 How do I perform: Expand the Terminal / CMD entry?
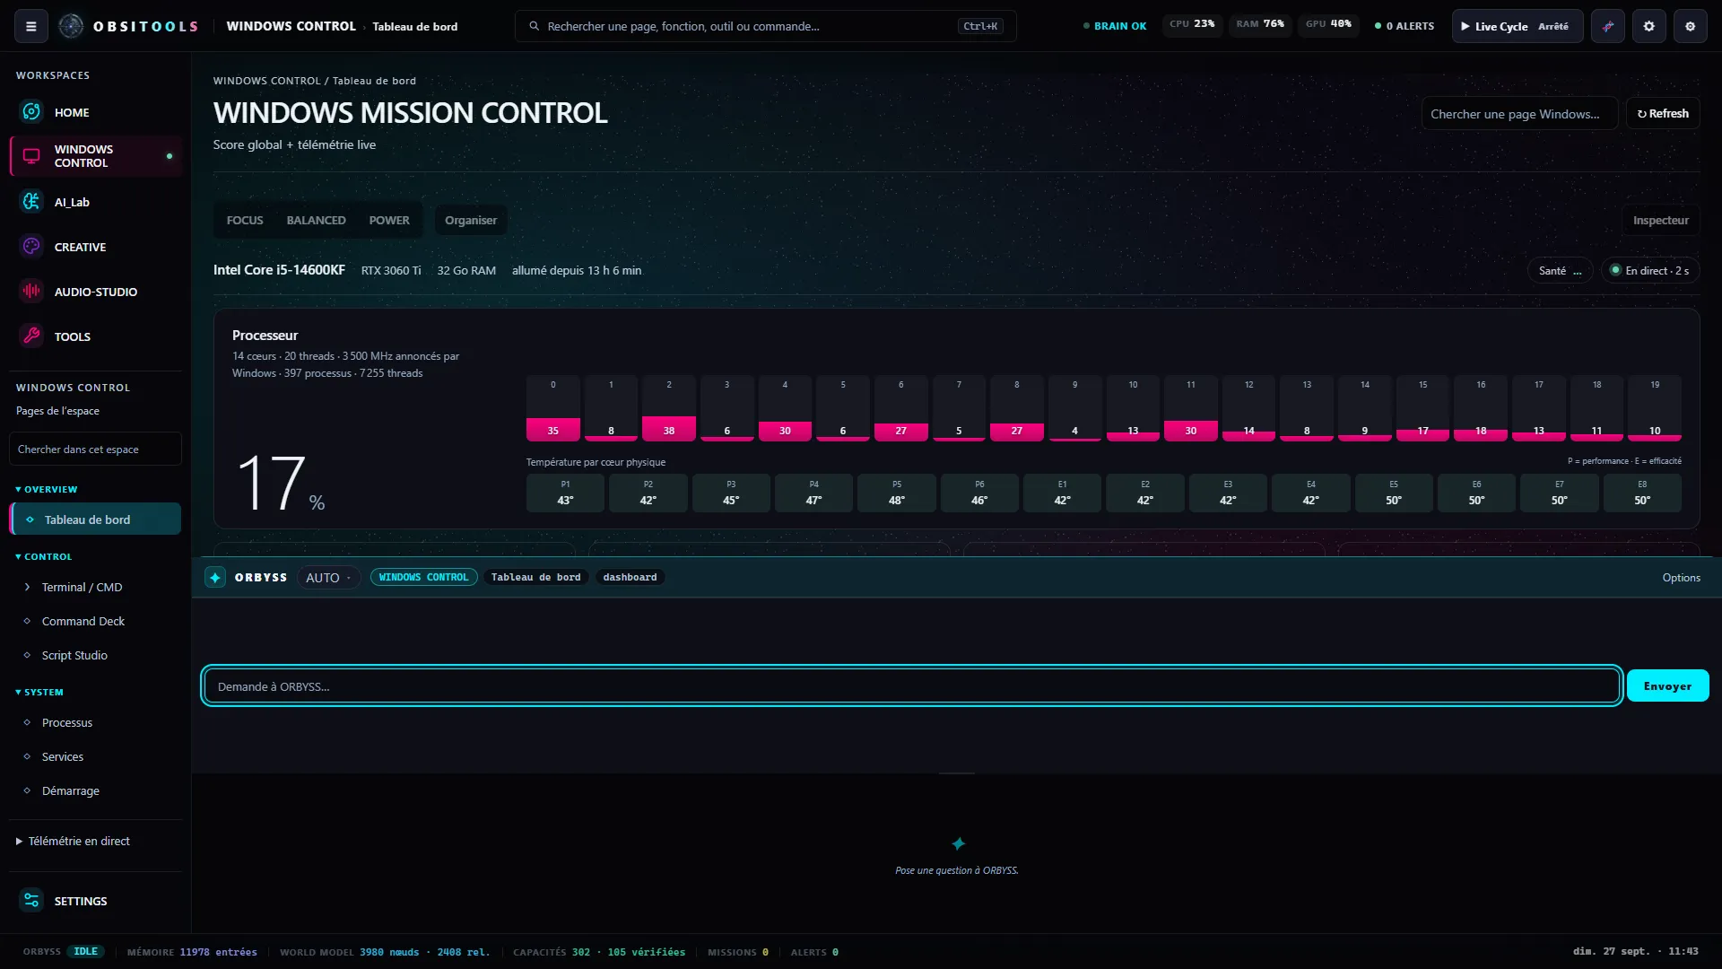click(x=95, y=587)
